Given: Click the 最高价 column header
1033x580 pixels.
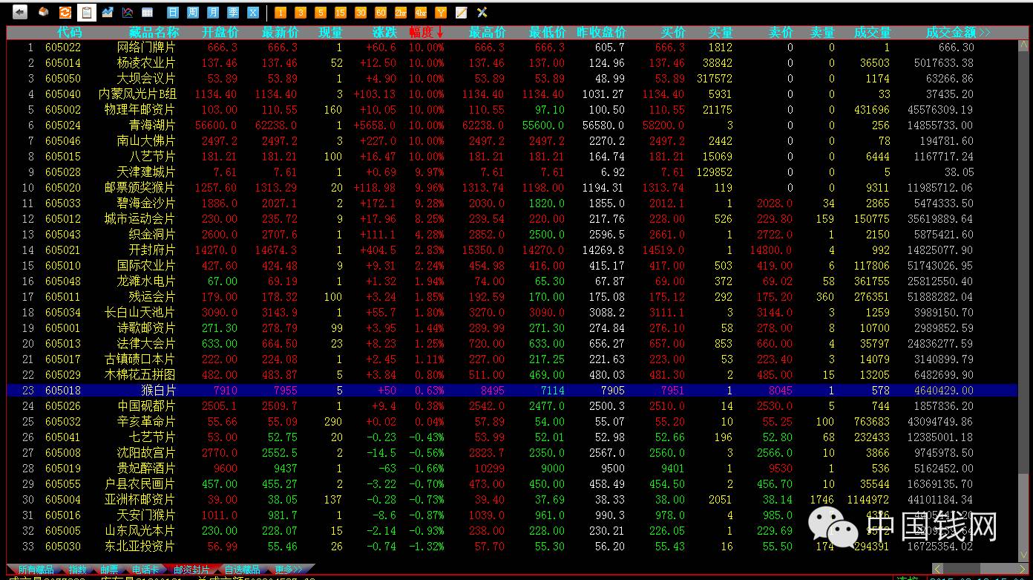Looking at the screenshot, I should [488, 33].
